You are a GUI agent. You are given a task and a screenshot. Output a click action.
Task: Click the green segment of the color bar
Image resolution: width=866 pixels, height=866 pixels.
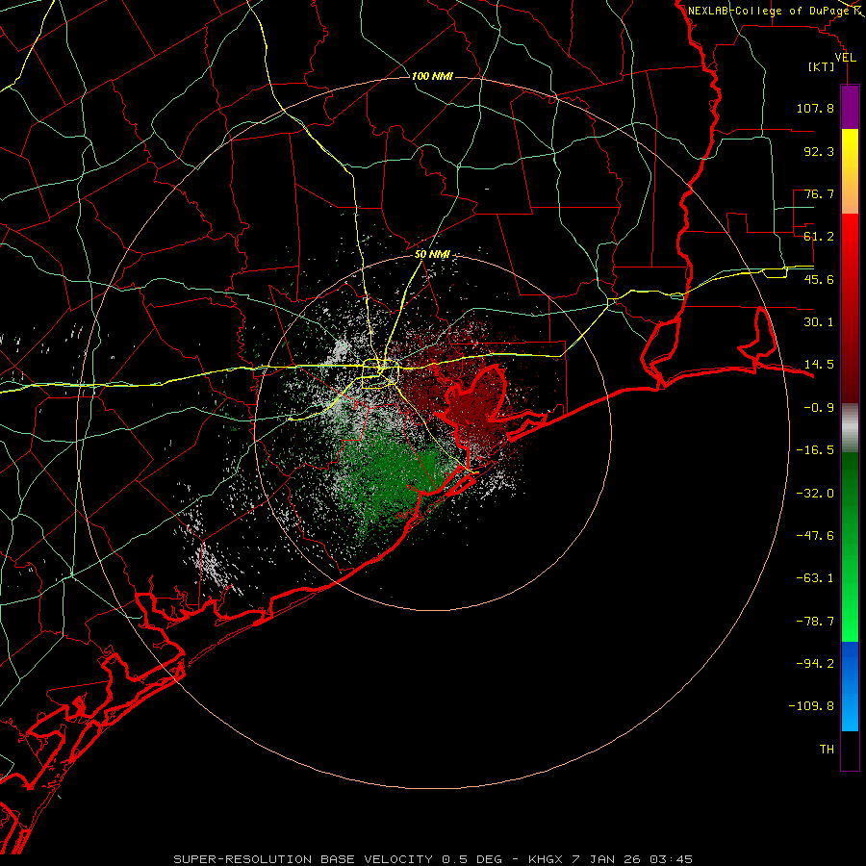[x=850, y=547]
